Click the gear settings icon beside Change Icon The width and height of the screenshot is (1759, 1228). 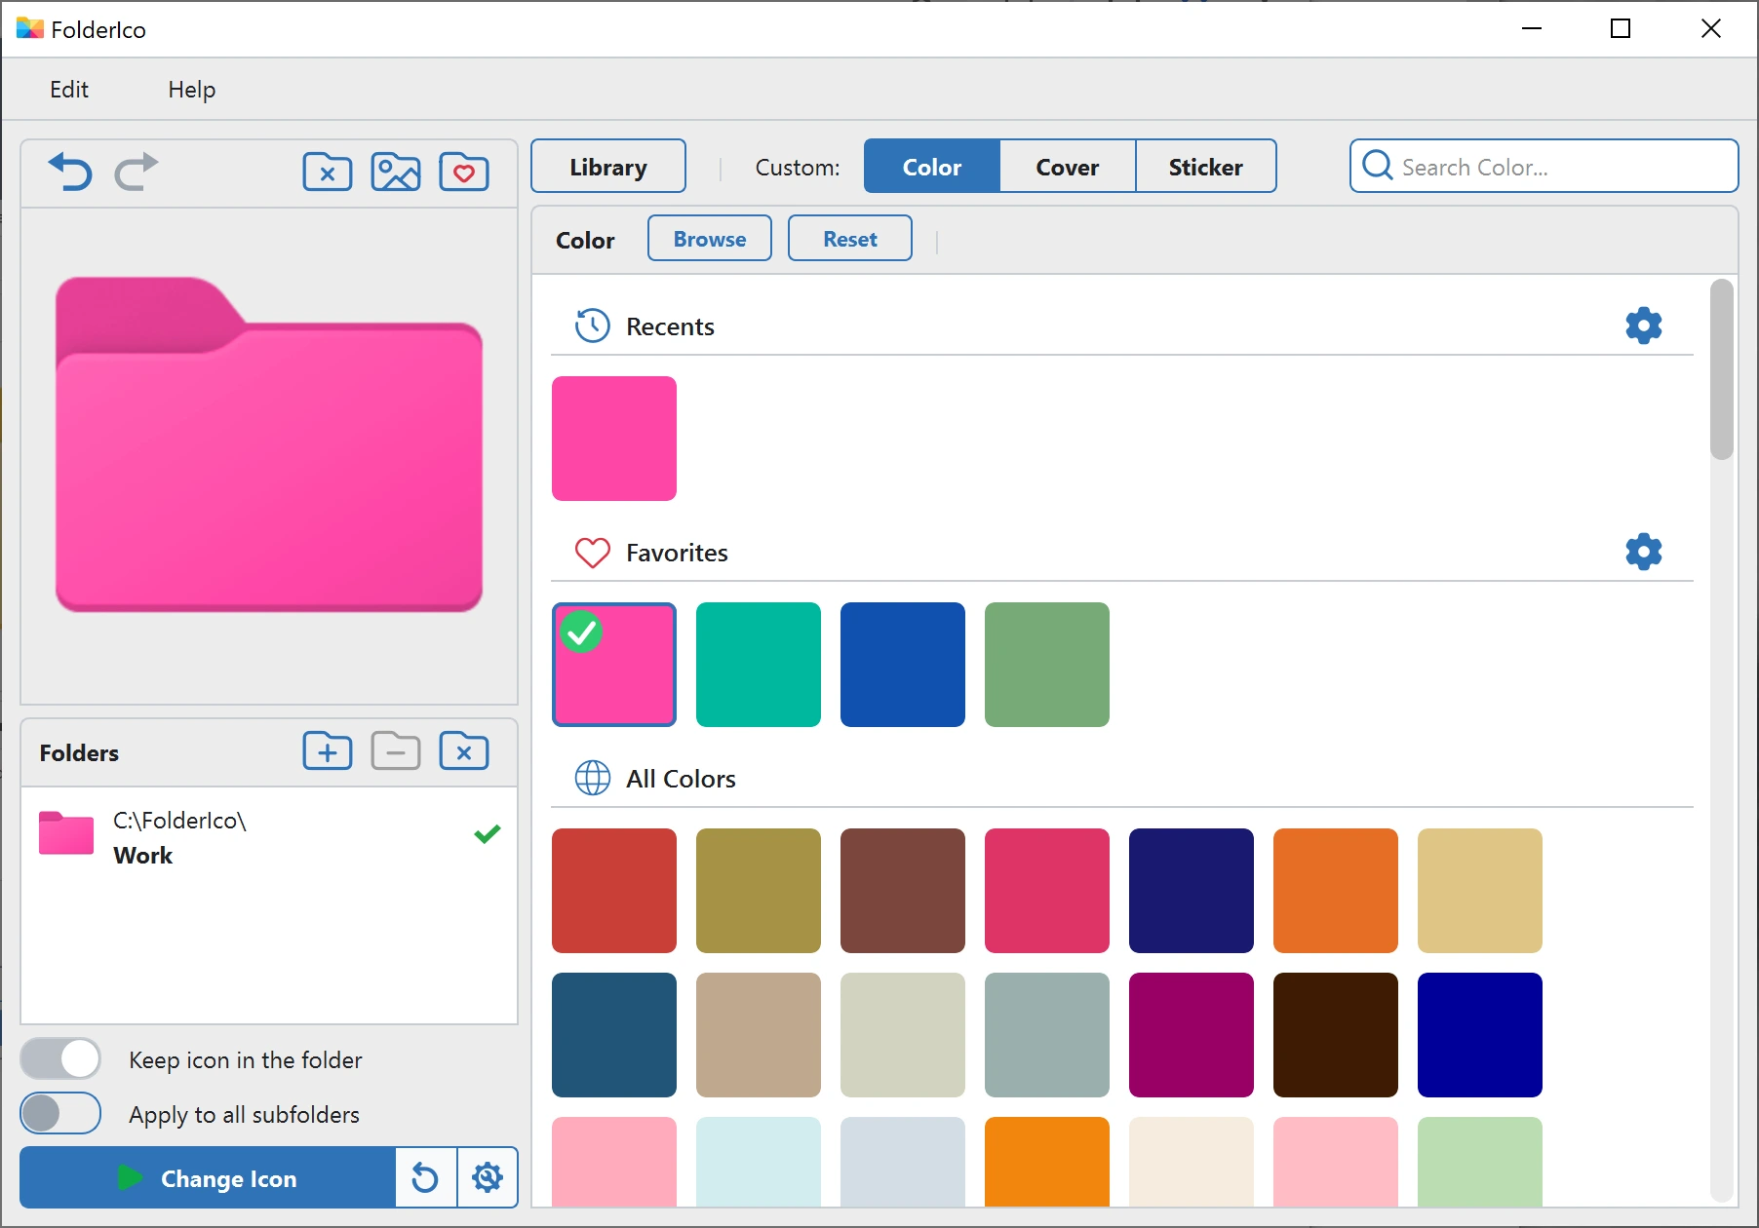pyautogui.click(x=488, y=1177)
